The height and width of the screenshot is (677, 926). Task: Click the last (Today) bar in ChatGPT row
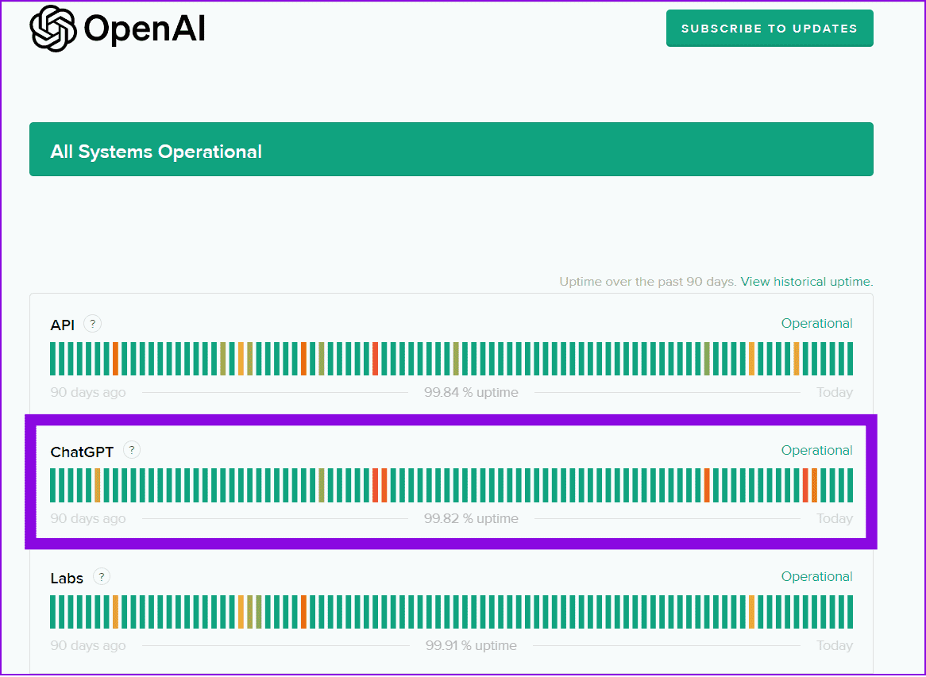[x=850, y=485]
